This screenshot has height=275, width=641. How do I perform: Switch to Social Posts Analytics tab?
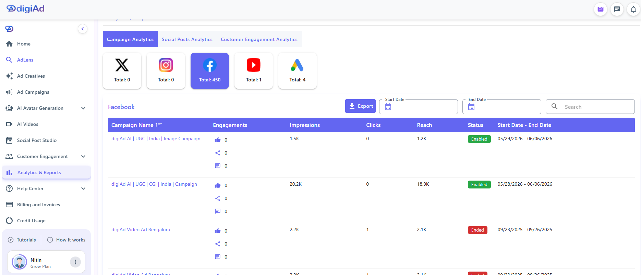tap(187, 39)
